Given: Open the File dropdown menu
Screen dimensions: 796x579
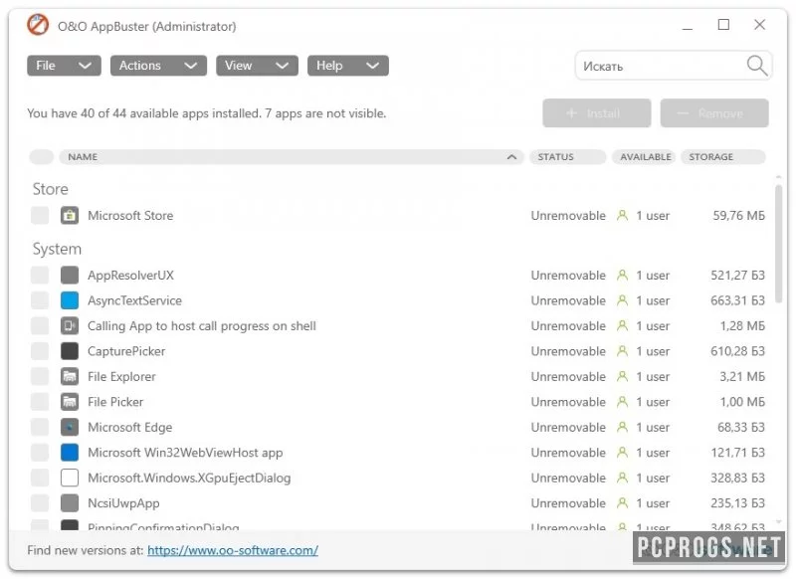Looking at the screenshot, I should [x=64, y=66].
